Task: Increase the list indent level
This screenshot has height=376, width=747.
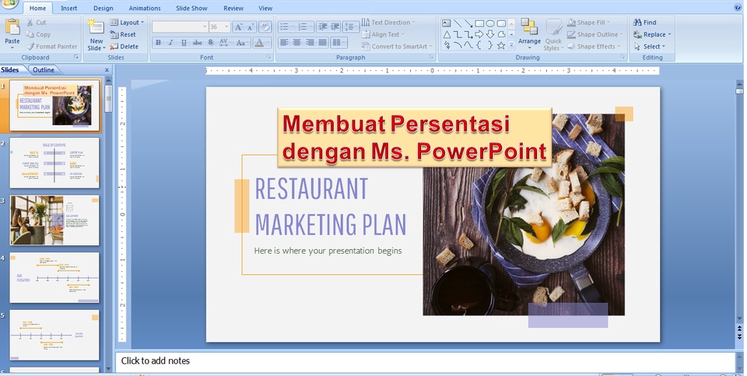Action: tap(335, 26)
